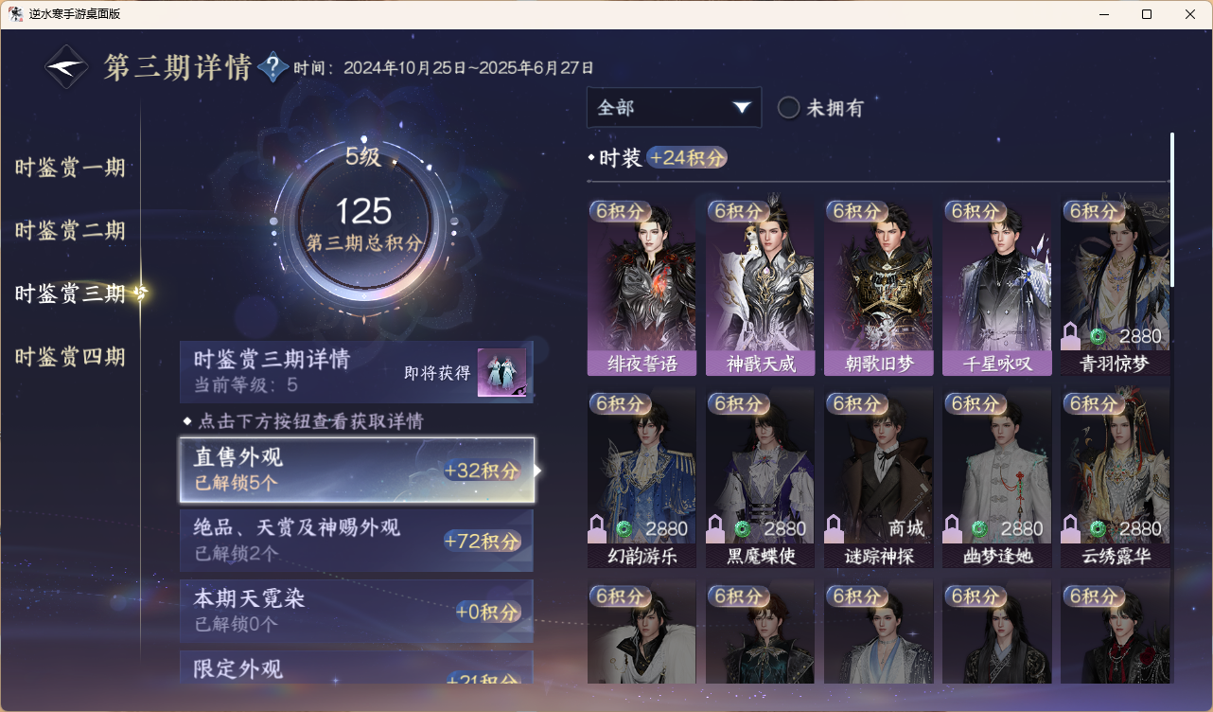The width and height of the screenshot is (1213, 712).
Task: Click the jade currency icon on 青羽惊梦
Action: 1099,336
